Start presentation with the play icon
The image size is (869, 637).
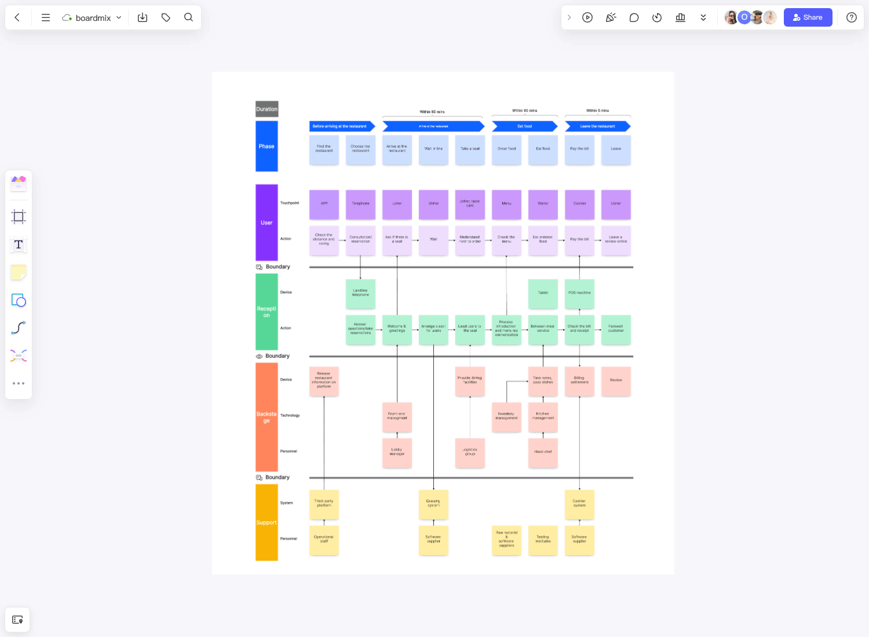click(x=587, y=17)
